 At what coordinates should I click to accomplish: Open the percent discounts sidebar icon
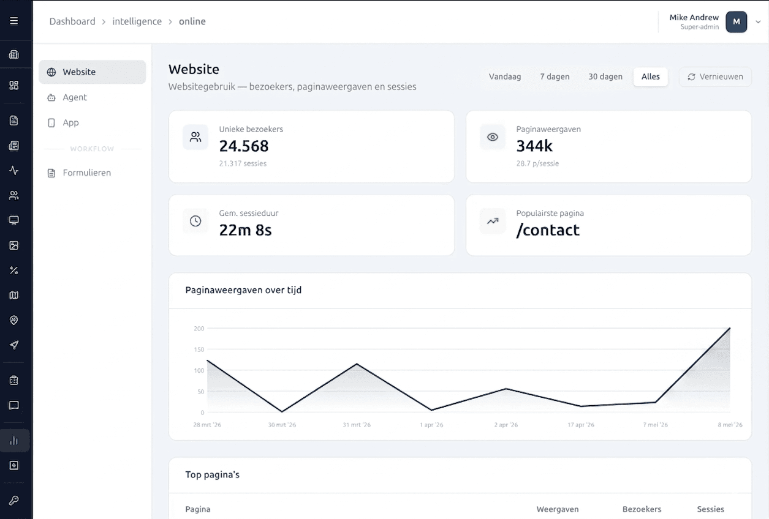click(x=14, y=270)
